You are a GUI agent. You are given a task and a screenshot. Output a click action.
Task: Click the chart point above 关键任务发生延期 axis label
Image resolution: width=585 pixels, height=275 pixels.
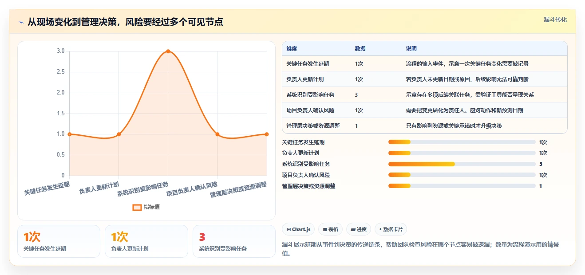(69, 134)
